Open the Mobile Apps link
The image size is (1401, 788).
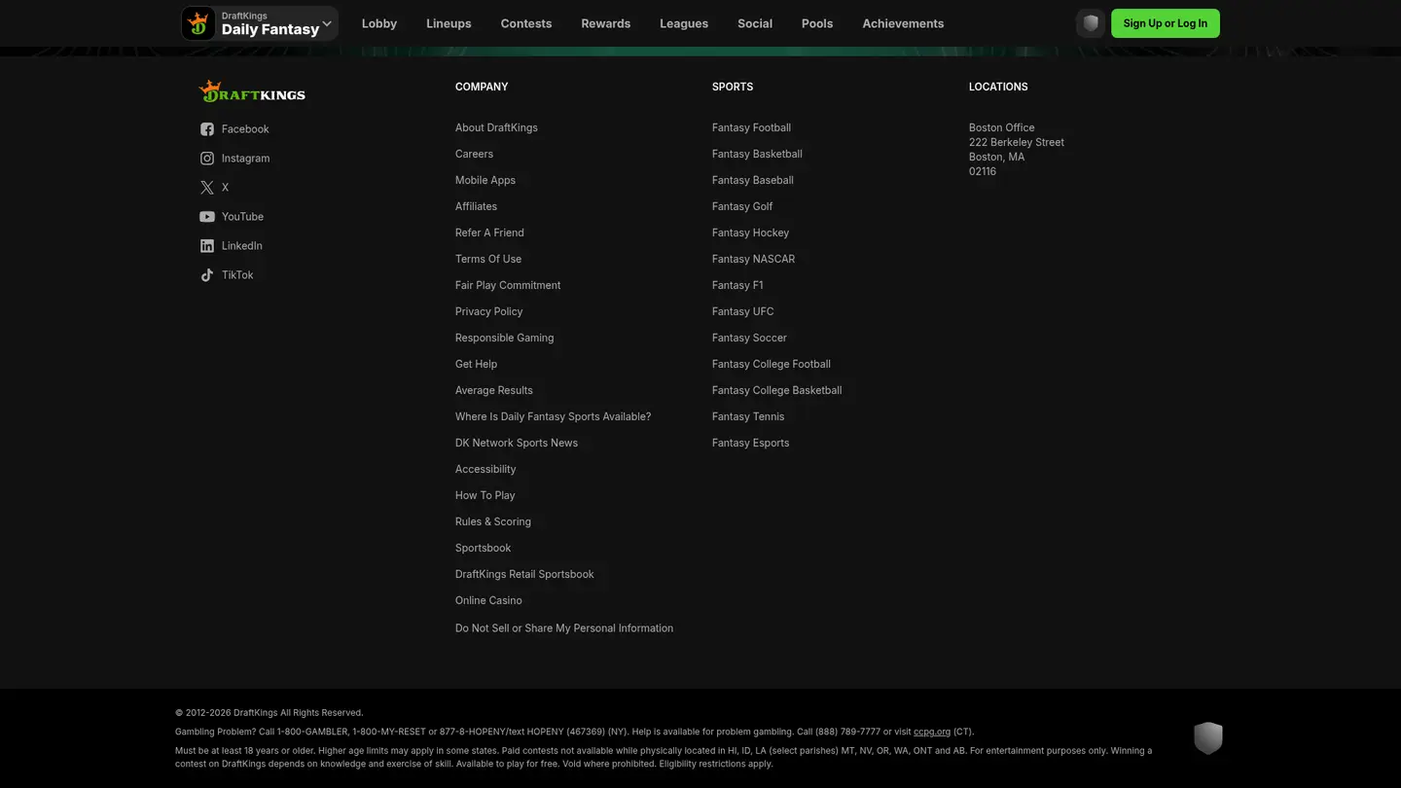(485, 180)
